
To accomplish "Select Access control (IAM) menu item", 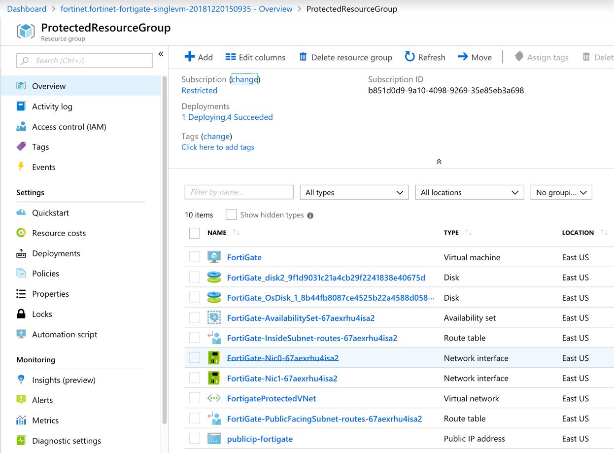I will click(69, 127).
